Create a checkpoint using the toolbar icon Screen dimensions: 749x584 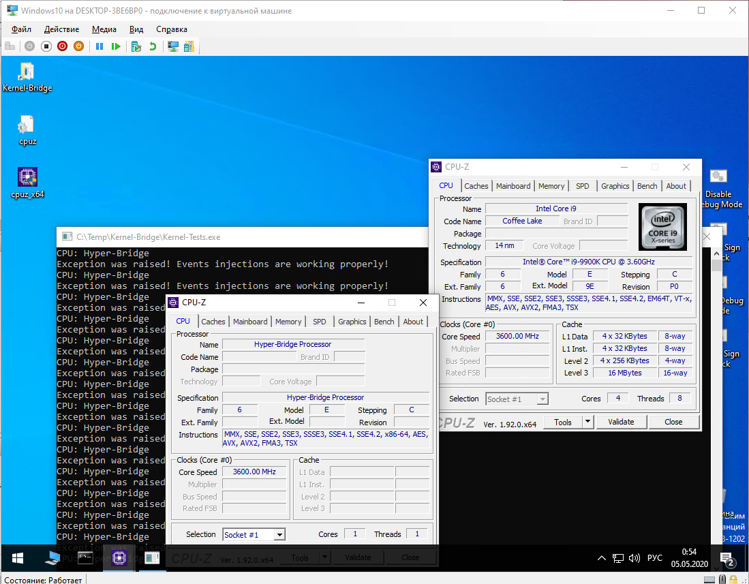point(136,46)
